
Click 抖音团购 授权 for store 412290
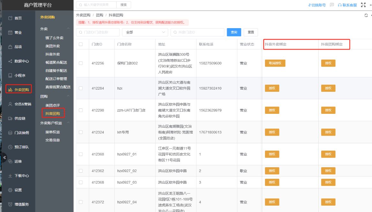328,110
